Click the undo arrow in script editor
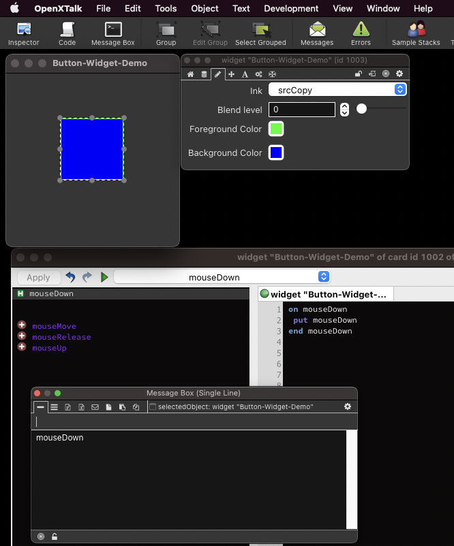Screen dimensions: 454x546 pos(70,277)
